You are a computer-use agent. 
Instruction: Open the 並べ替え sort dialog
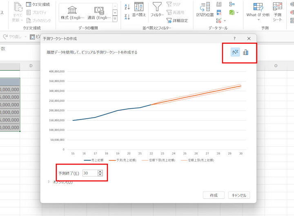pyautogui.click(x=139, y=9)
